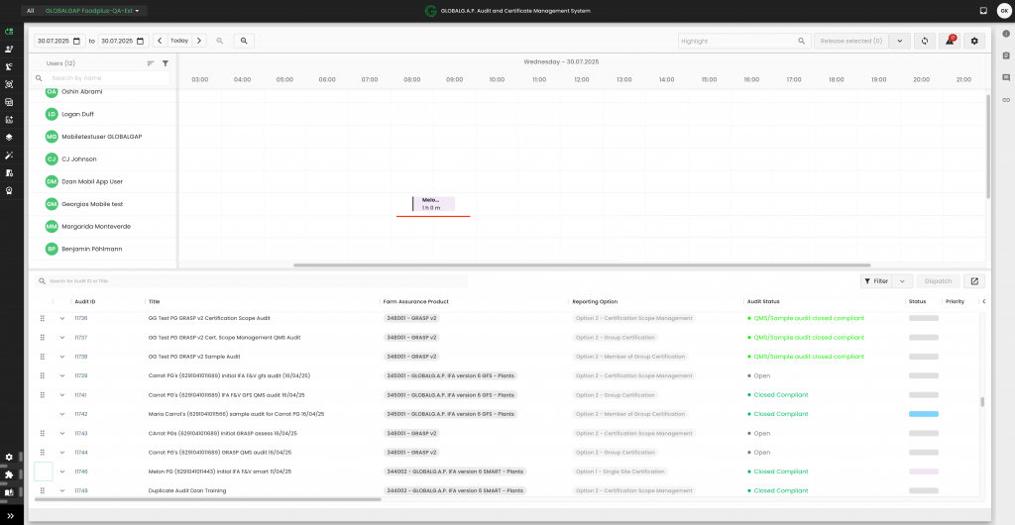Open the Filter dropdown arrow
The image size is (1015, 525).
(x=902, y=281)
